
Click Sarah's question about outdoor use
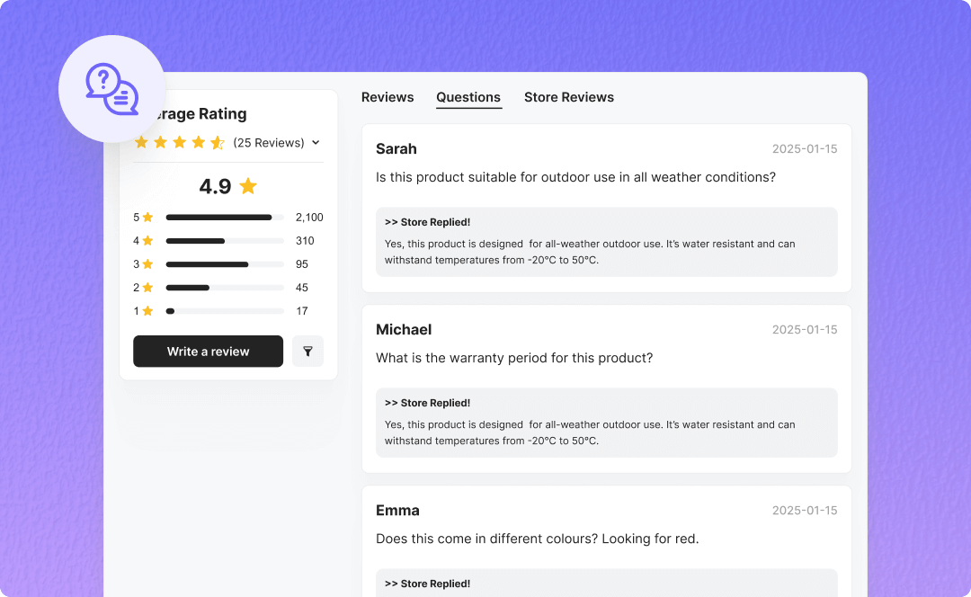pyautogui.click(x=575, y=177)
